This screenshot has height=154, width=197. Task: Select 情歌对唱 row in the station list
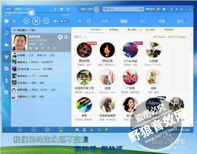[41, 90]
